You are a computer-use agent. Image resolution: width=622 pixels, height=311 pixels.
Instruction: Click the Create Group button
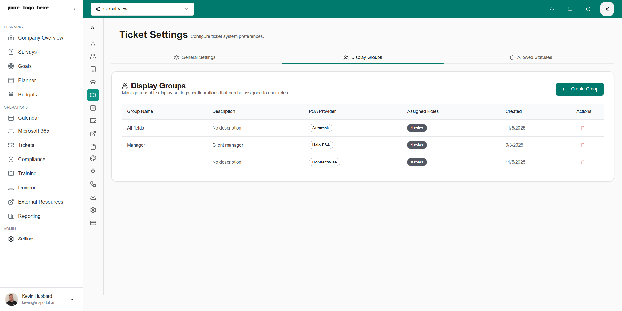click(580, 89)
